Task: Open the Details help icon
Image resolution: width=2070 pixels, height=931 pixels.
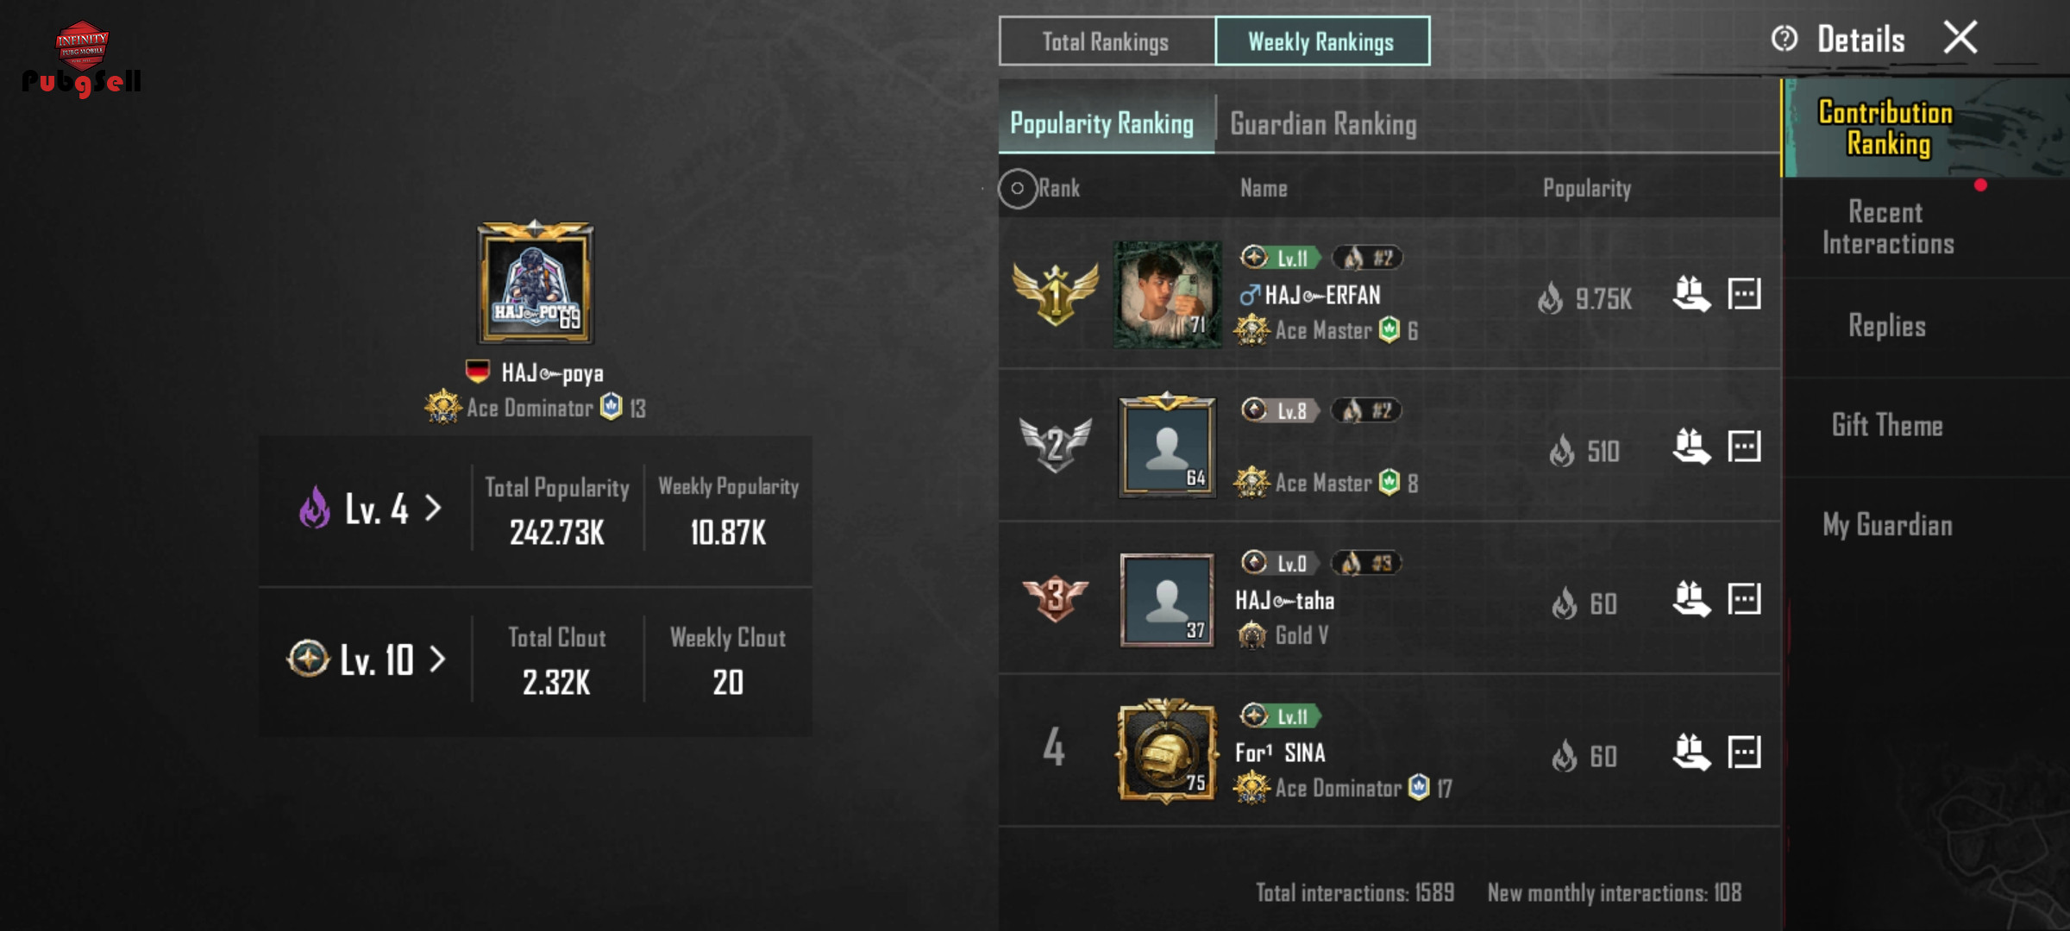Action: coord(1785,39)
